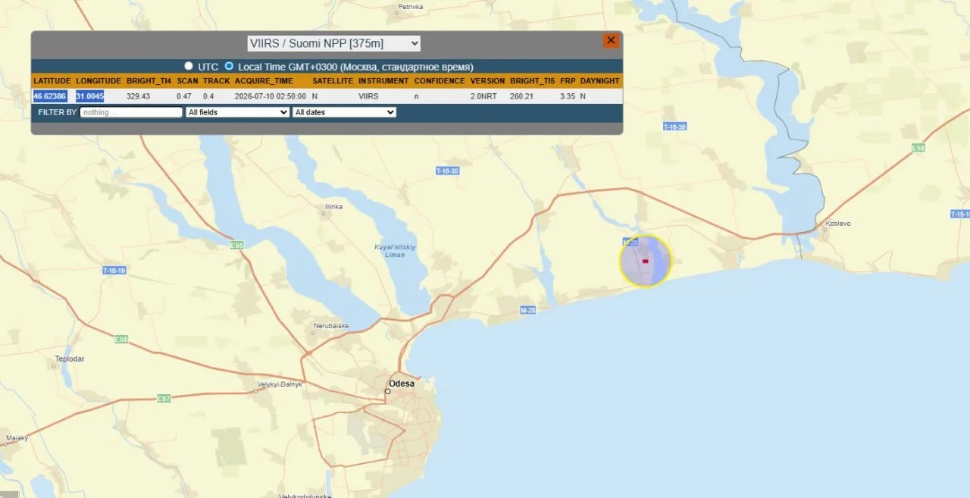Click the Koblevo town label

(838, 224)
